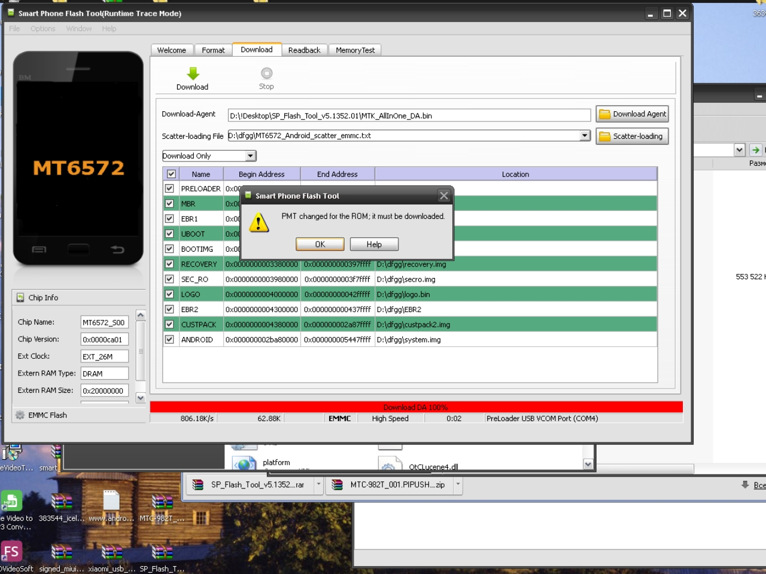
Task: Open the Scatter-loading File path dropdown
Action: click(585, 136)
